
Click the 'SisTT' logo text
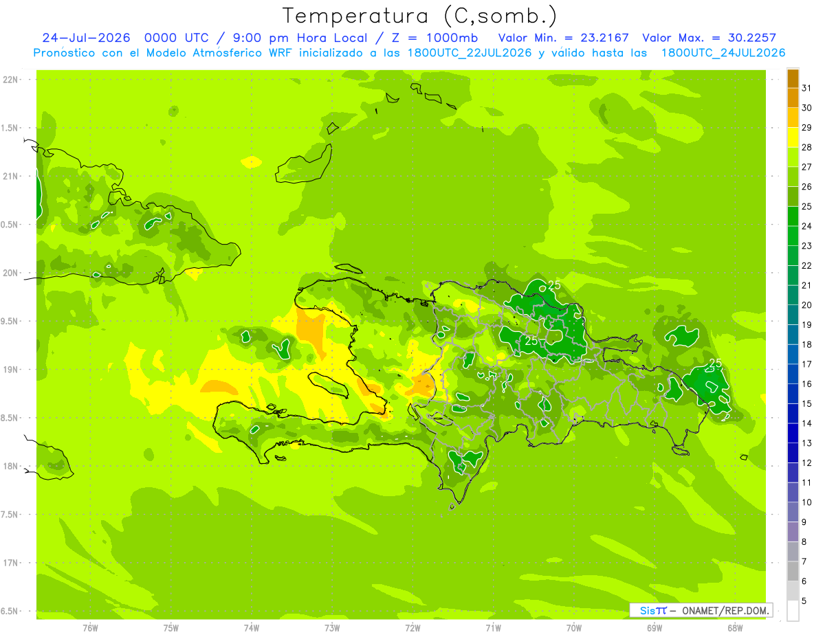652,610
